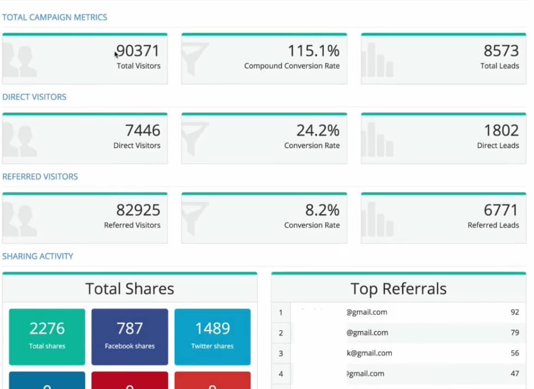Click the 1802 direct leads value
This screenshot has height=389, width=534.
(x=501, y=131)
